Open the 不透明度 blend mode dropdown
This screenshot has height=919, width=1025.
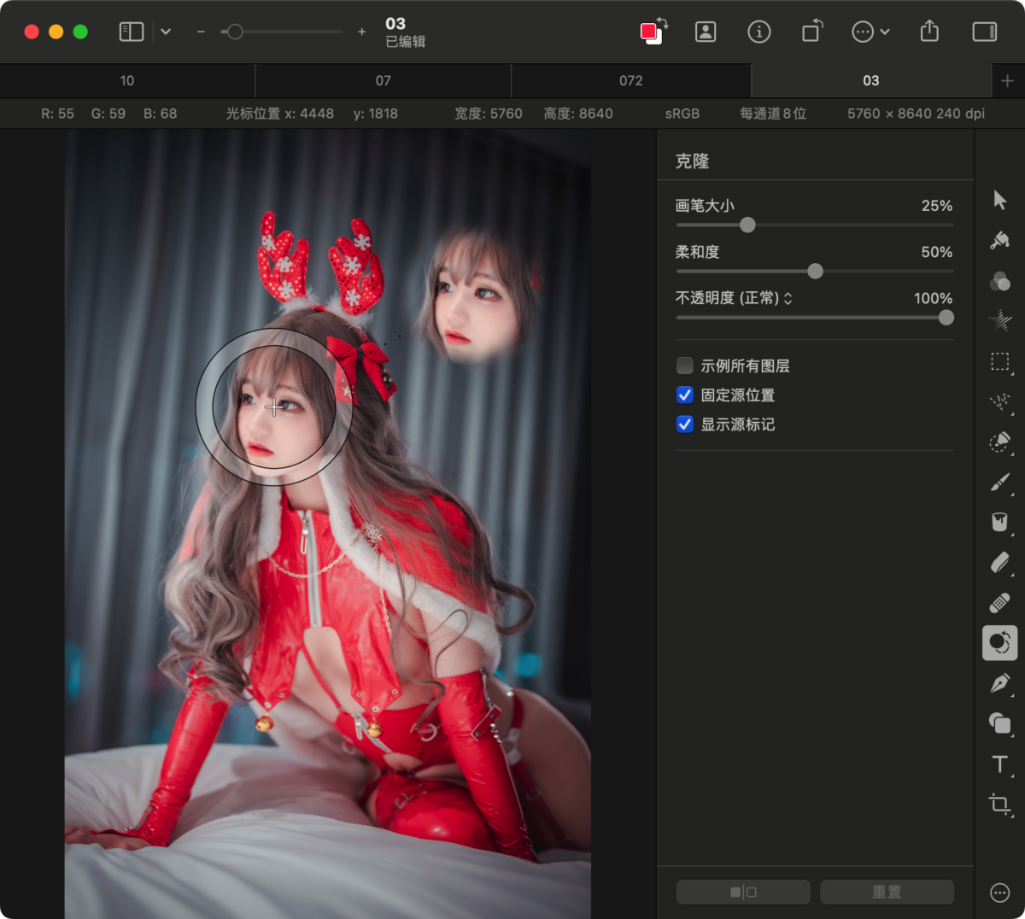[x=788, y=298]
